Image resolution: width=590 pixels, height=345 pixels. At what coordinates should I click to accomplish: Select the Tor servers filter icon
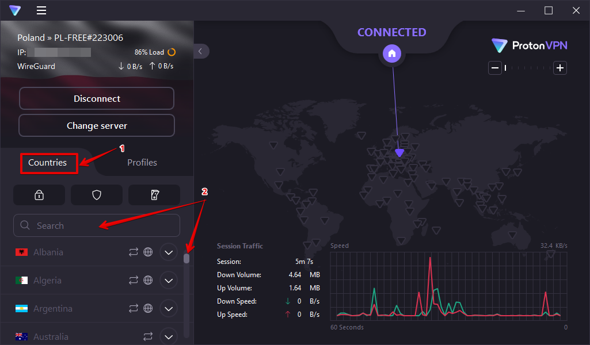[x=154, y=194]
